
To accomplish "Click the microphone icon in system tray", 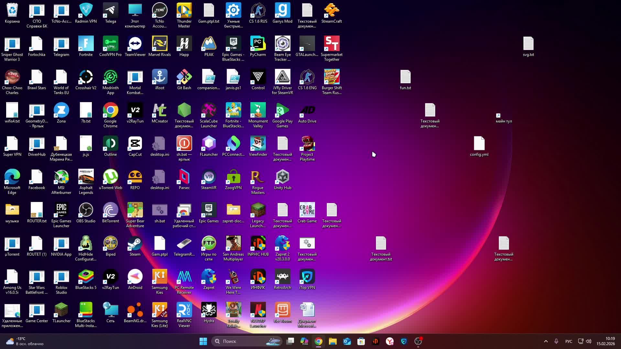I will coord(556,341).
